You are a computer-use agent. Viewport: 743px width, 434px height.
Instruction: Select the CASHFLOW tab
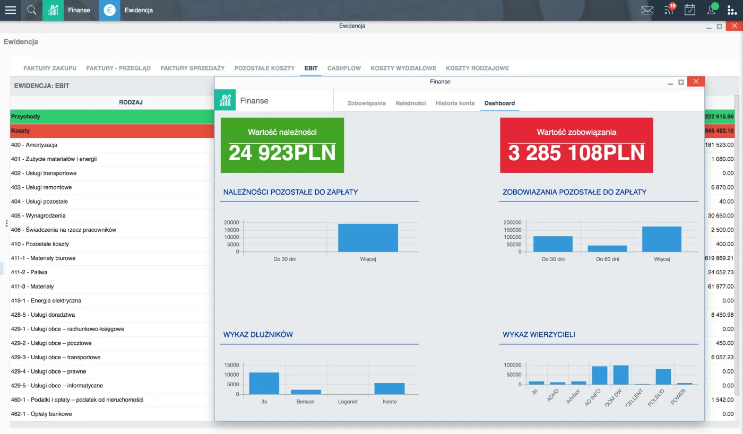[344, 68]
